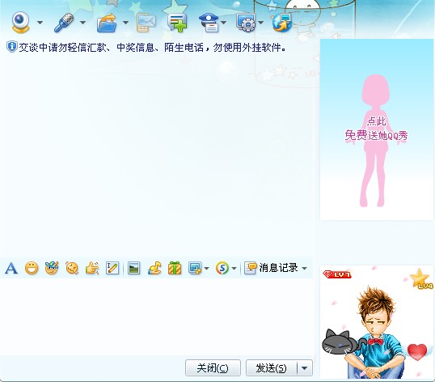Open video call options dropdown arrow

[x=40, y=23]
